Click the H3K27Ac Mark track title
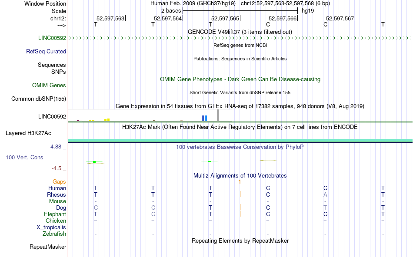The image size is (413, 257). pyautogui.click(x=240, y=127)
